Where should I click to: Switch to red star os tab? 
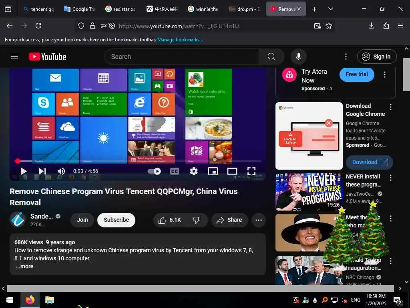[x=121, y=9]
